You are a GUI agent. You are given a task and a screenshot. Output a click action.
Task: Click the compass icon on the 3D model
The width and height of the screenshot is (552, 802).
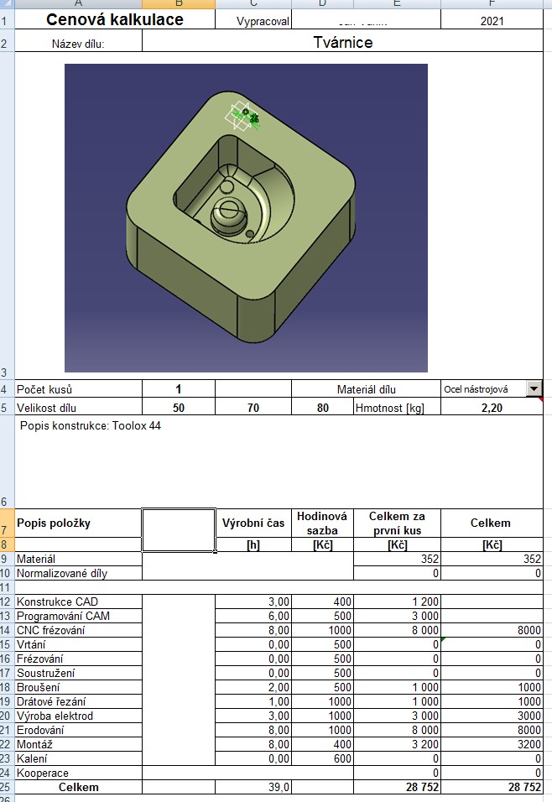coord(244,118)
